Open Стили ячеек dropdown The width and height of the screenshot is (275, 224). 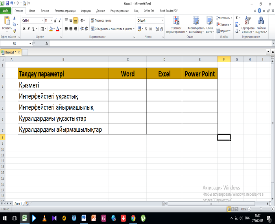click(210, 25)
